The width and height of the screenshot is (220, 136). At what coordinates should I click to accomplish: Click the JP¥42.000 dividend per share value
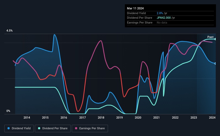point(164,18)
